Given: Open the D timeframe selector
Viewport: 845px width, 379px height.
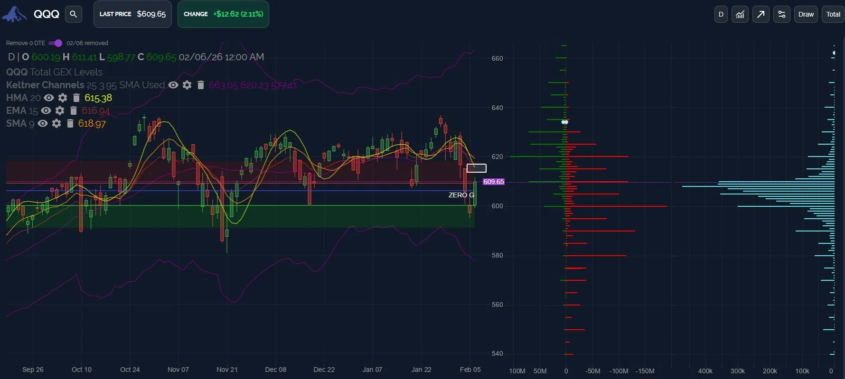Looking at the screenshot, I should tap(721, 14).
